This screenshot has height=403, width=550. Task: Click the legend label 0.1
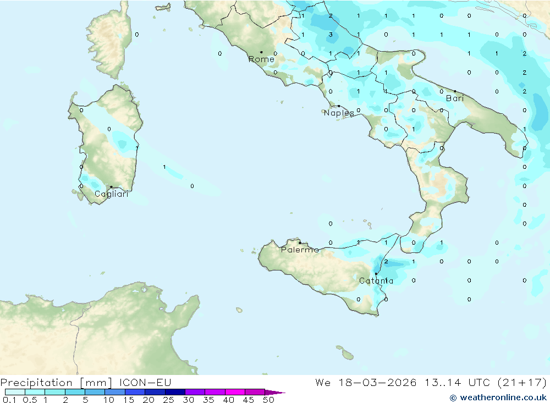pos(9,400)
